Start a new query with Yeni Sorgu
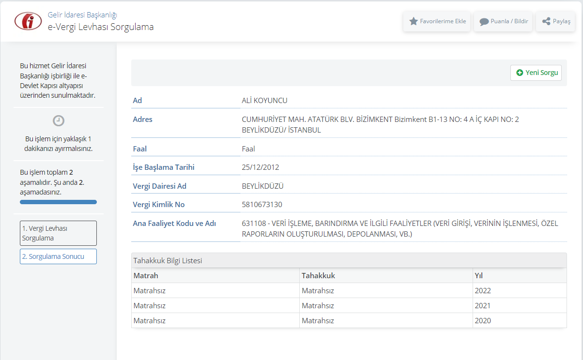583x360 pixels. point(536,73)
